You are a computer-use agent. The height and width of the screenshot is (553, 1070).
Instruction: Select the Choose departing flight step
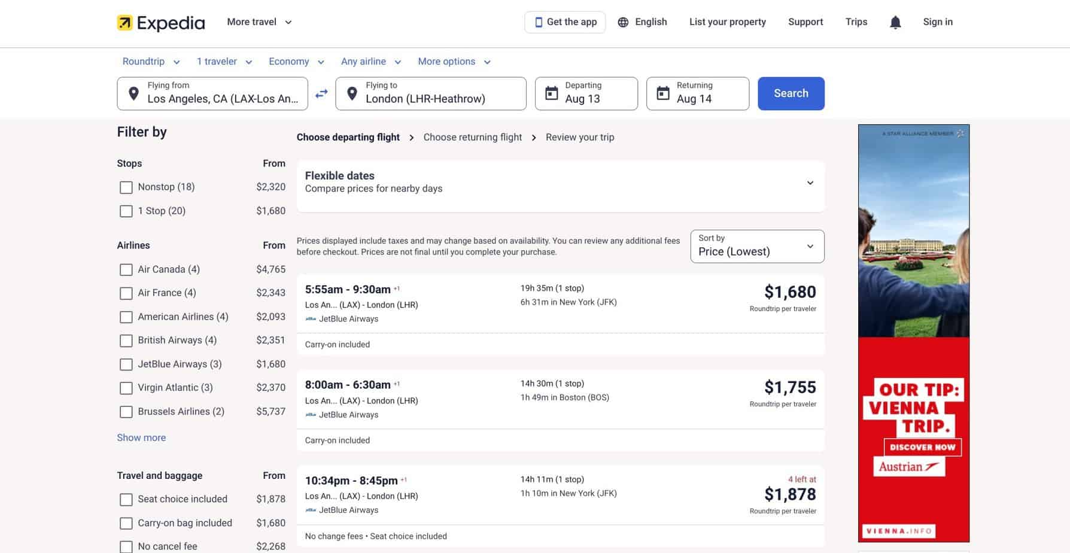(x=348, y=137)
